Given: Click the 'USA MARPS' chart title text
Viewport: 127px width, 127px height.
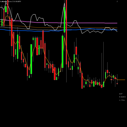Looking at the screenshot, I should click(x=17, y=2).
